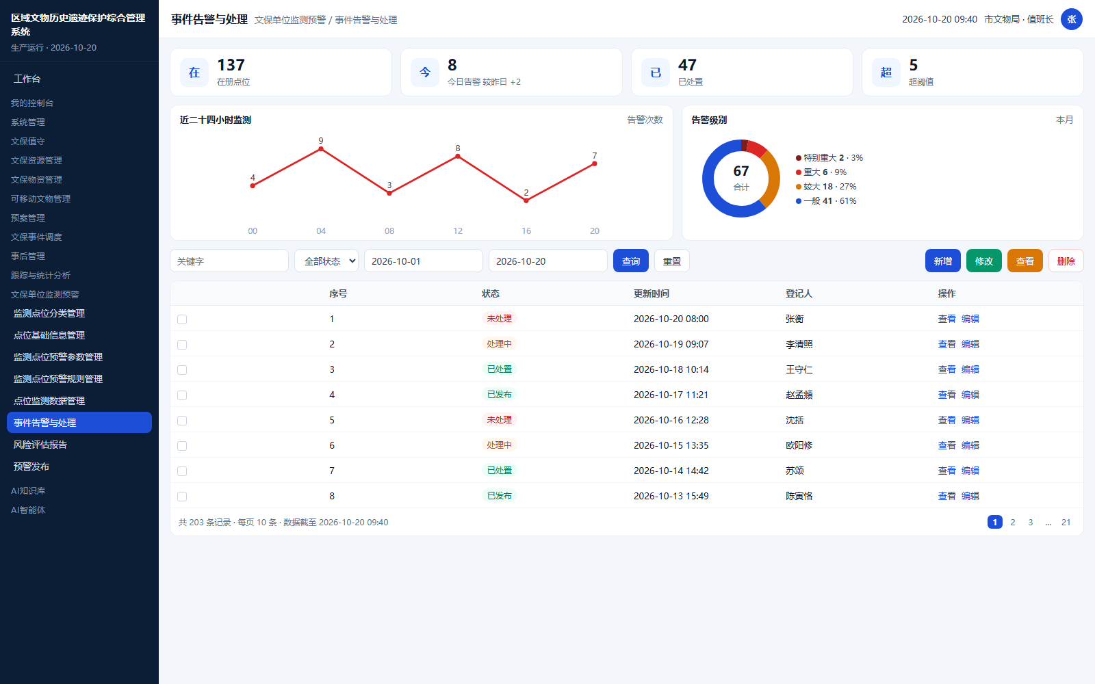Expand 跟踪与统计分析 section
Viewport: 1095px width, 684px height.
40,275
